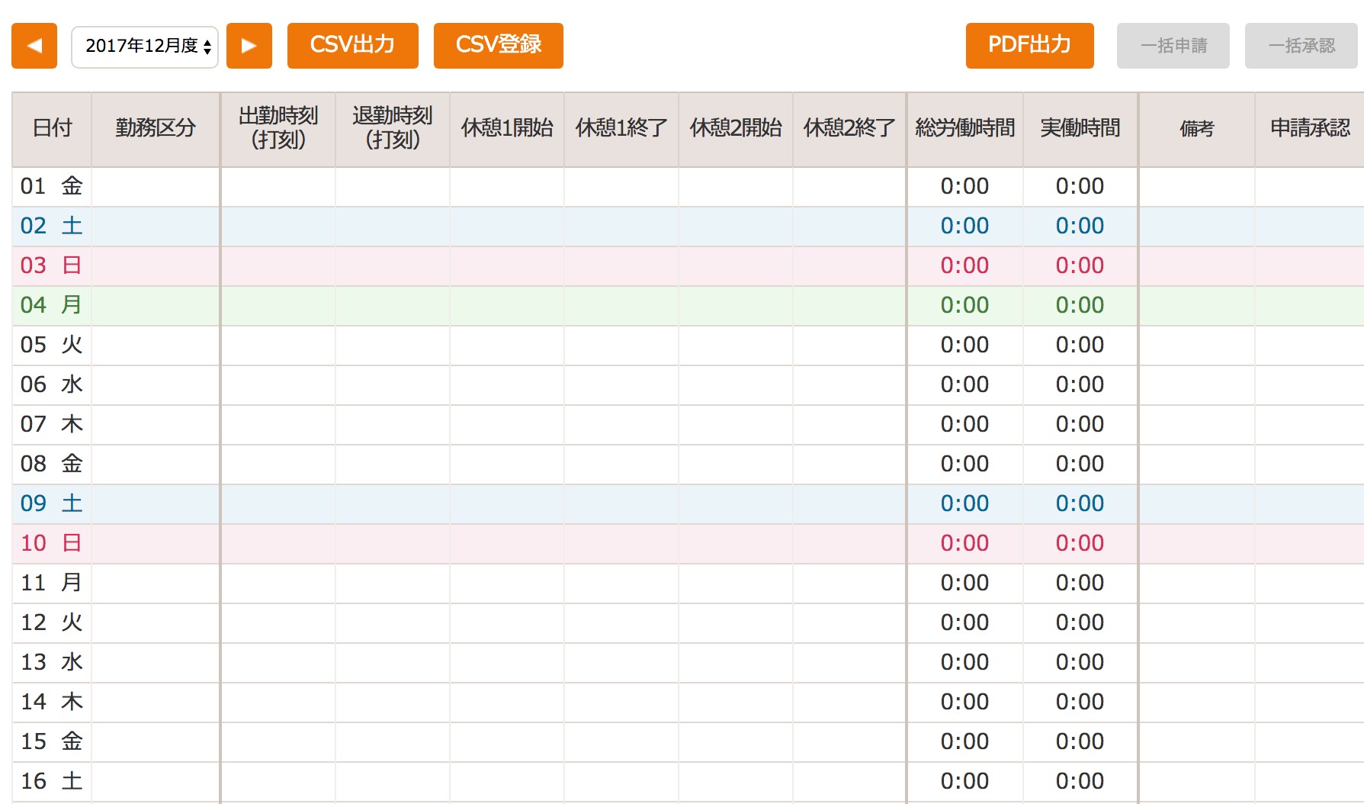The height and width of the screenshot is (804, 1364).
Task: Click 総労働時間 value for 02 土
Action: 964,227
